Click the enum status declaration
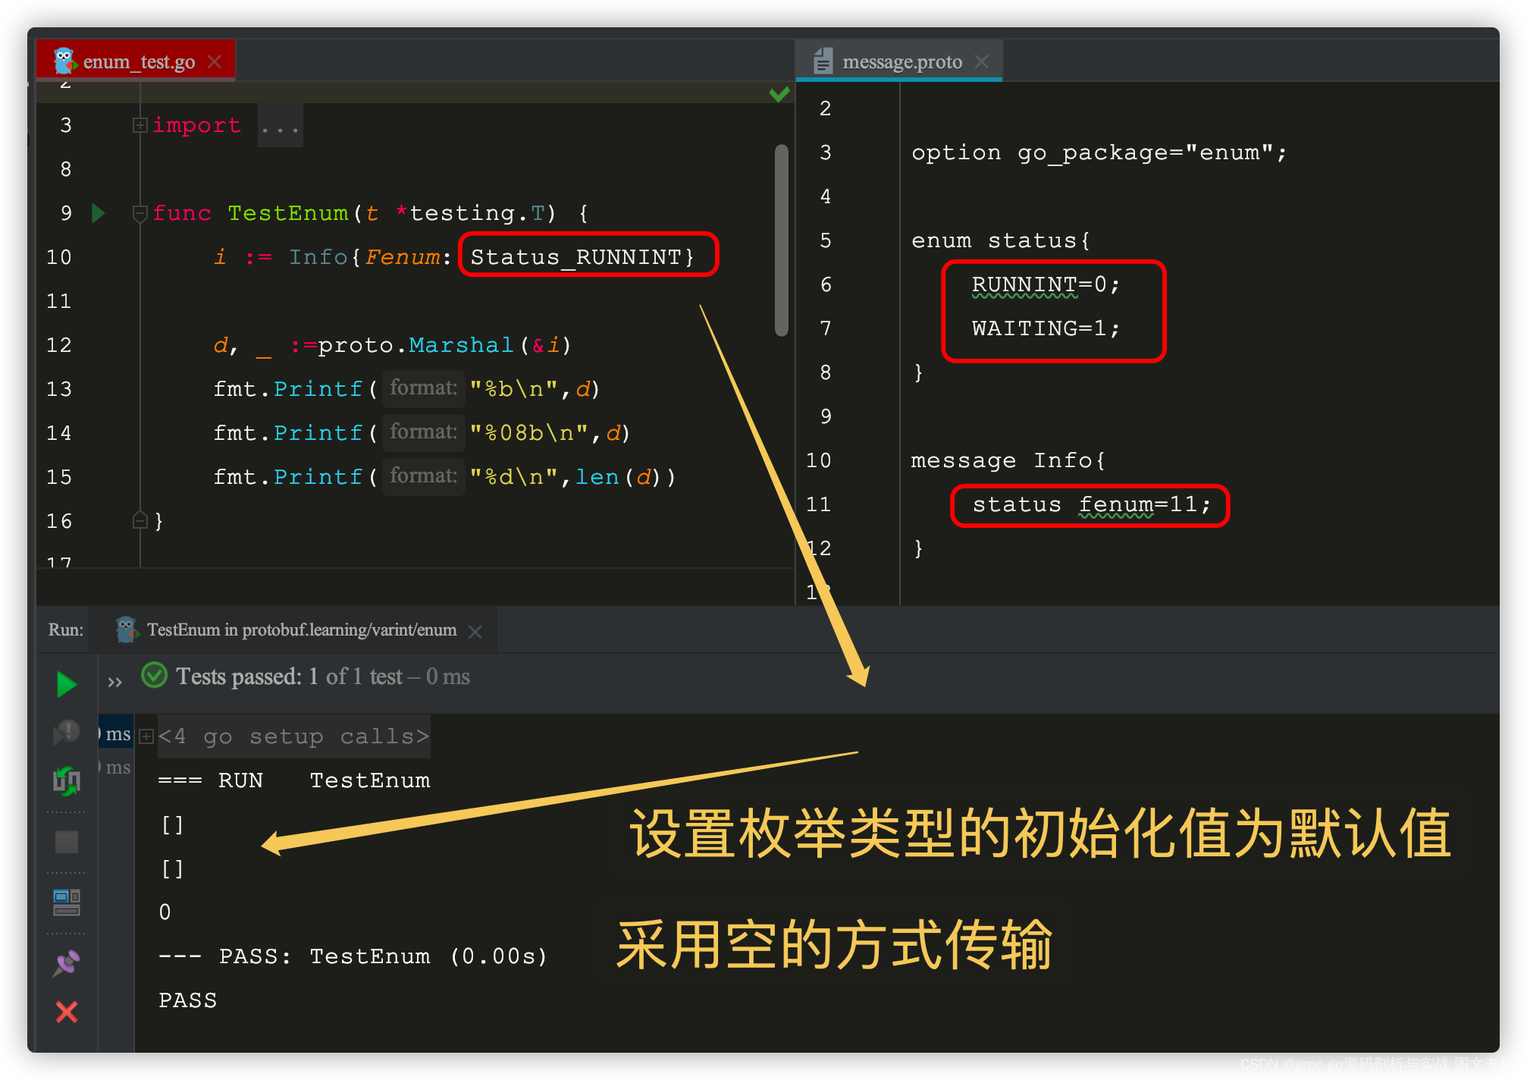Screen dimensions: 1527x1080 coord(1001,240)
